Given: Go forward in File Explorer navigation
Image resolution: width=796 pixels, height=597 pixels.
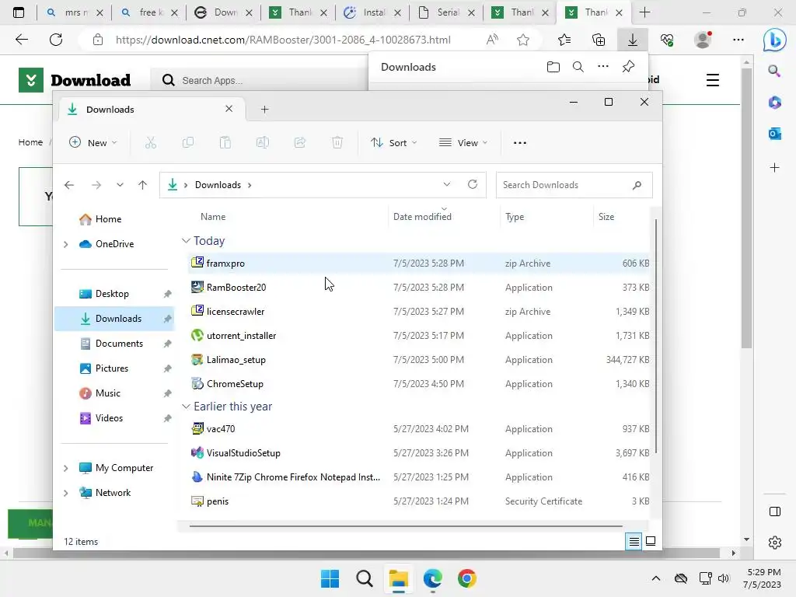Looking at the screenshot, I should pyautogui.click(x=96, y=185).
